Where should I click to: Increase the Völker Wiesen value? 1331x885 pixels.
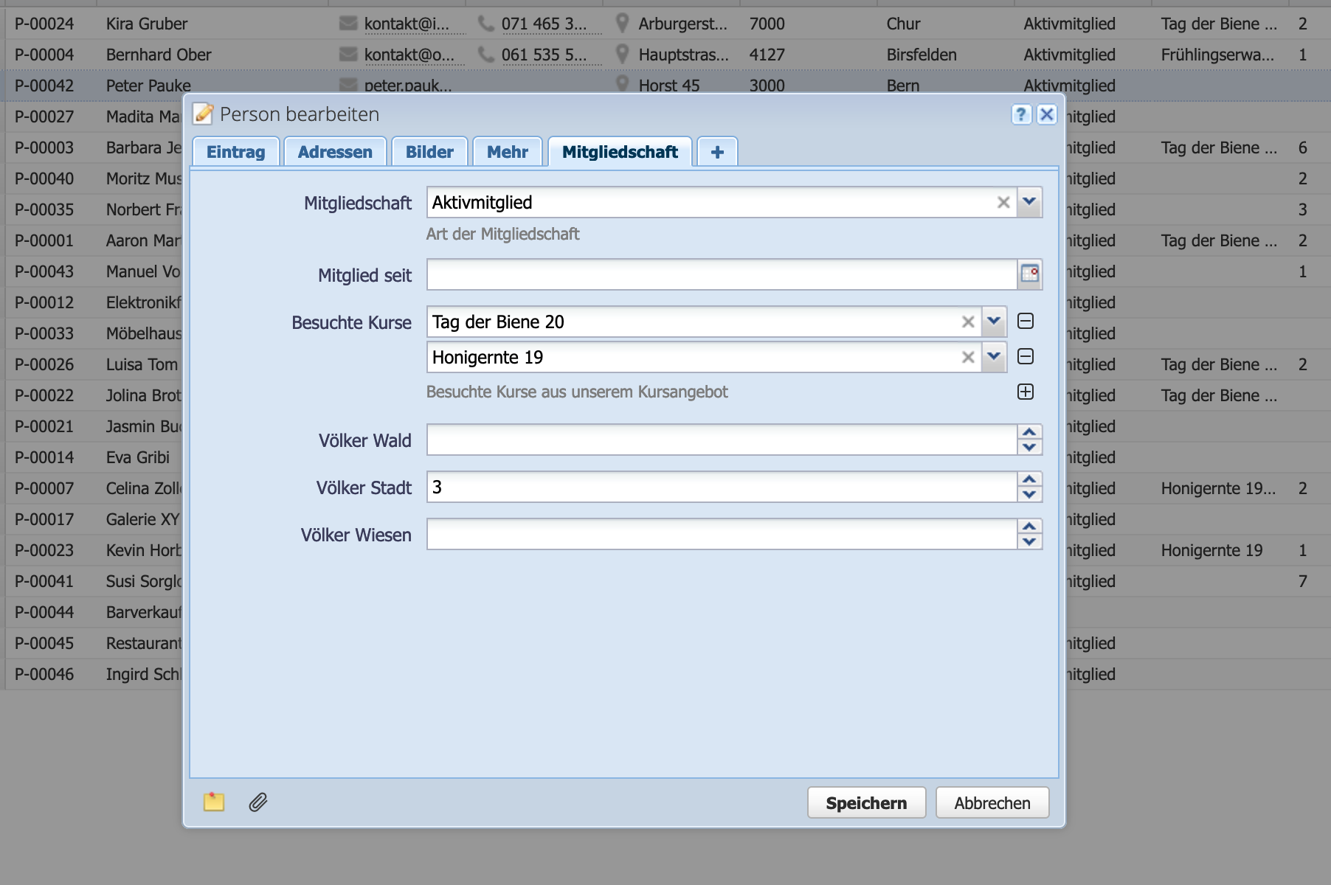click(1029, 527)
